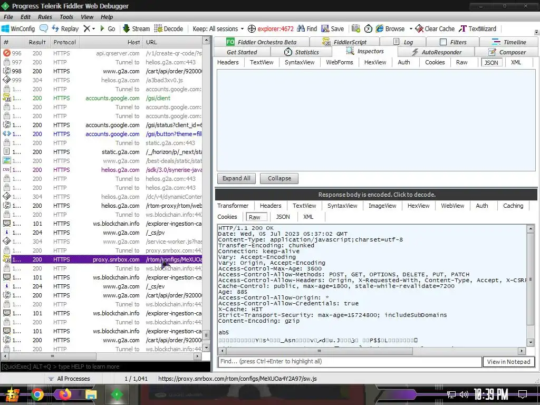
Task: Click the Go resume button
Action: click(108, 28)
